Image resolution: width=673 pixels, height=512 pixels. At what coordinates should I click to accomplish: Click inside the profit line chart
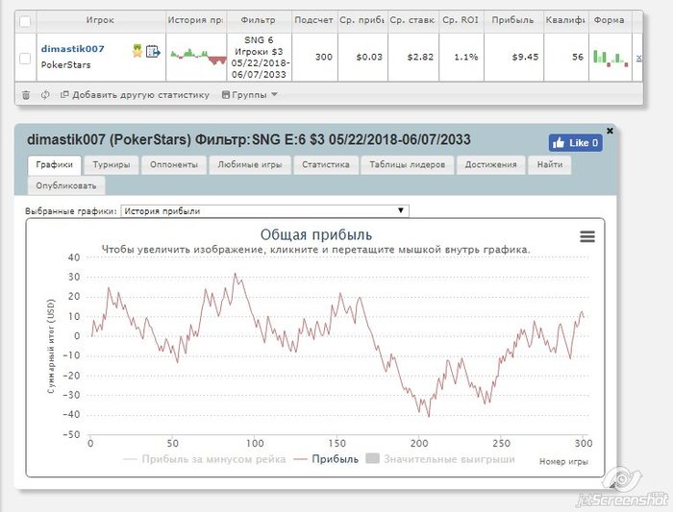point(337,346)
